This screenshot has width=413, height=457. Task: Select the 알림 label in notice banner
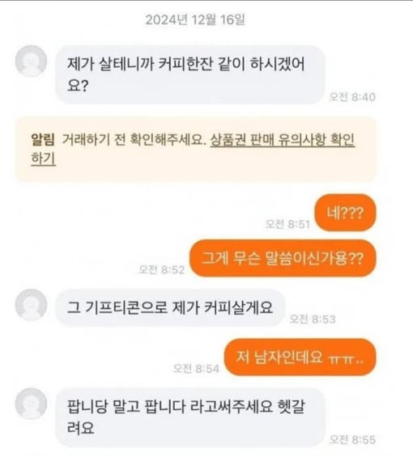click(43, 140)
